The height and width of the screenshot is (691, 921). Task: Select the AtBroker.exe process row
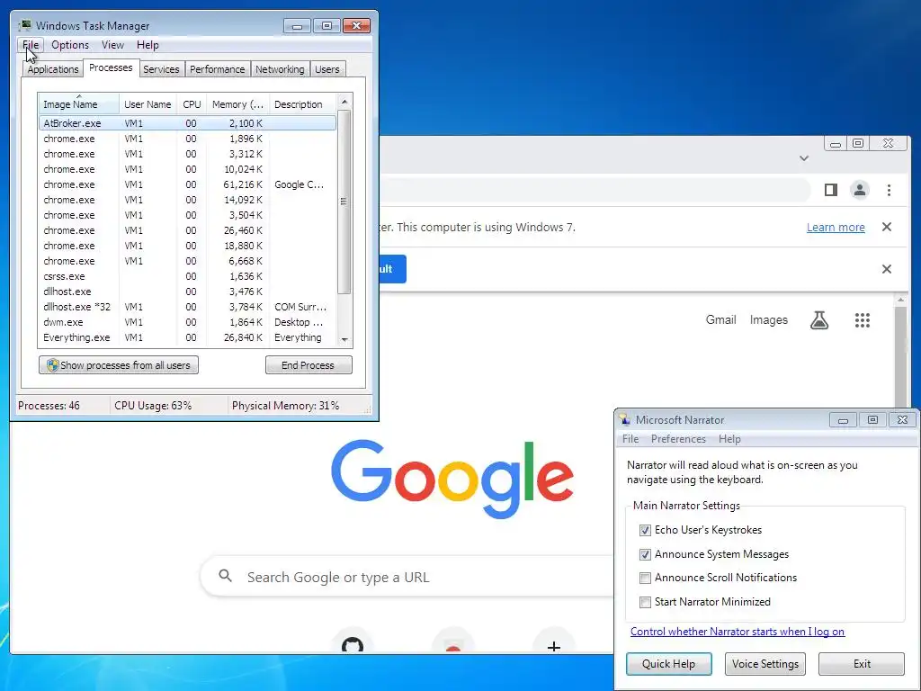(187, 123)
